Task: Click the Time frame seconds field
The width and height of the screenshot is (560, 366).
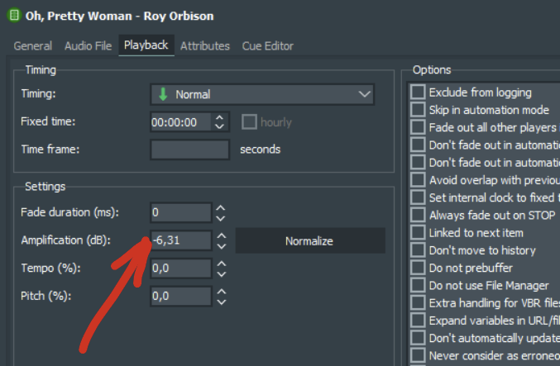Action: [x=189, y=150]
